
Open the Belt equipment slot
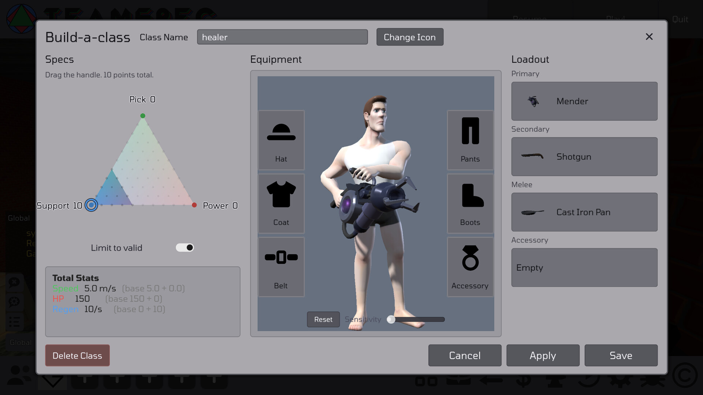pos(281,267)
